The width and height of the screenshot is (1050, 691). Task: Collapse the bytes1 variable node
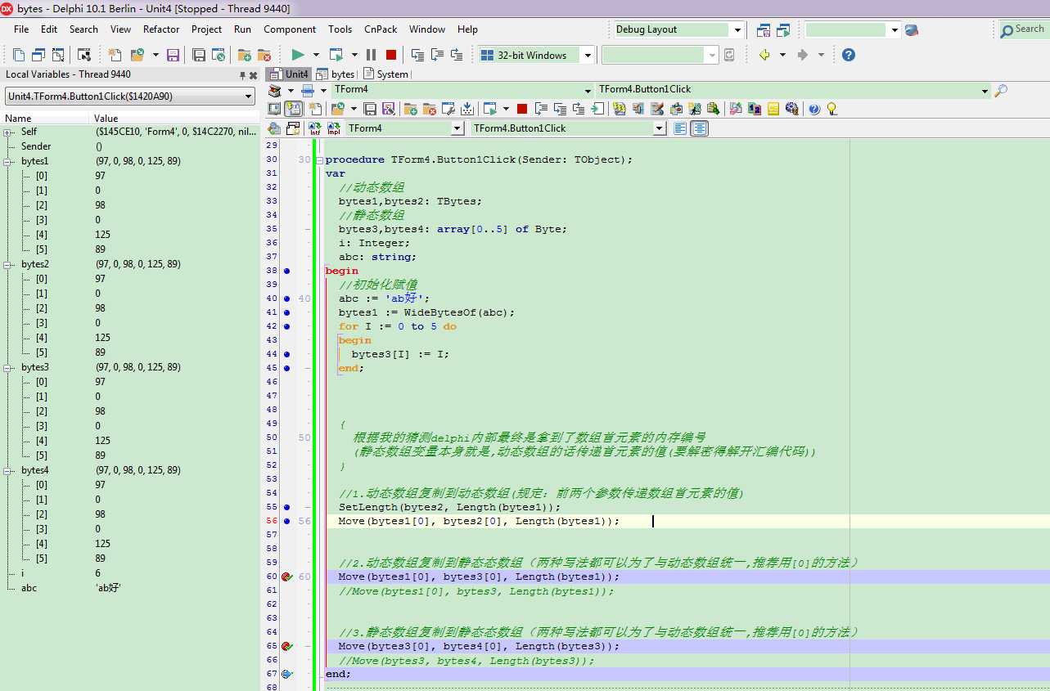8,161
